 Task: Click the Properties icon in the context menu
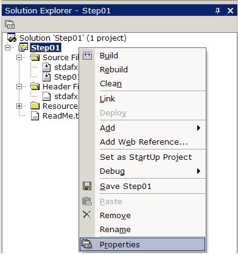[86, 244]
